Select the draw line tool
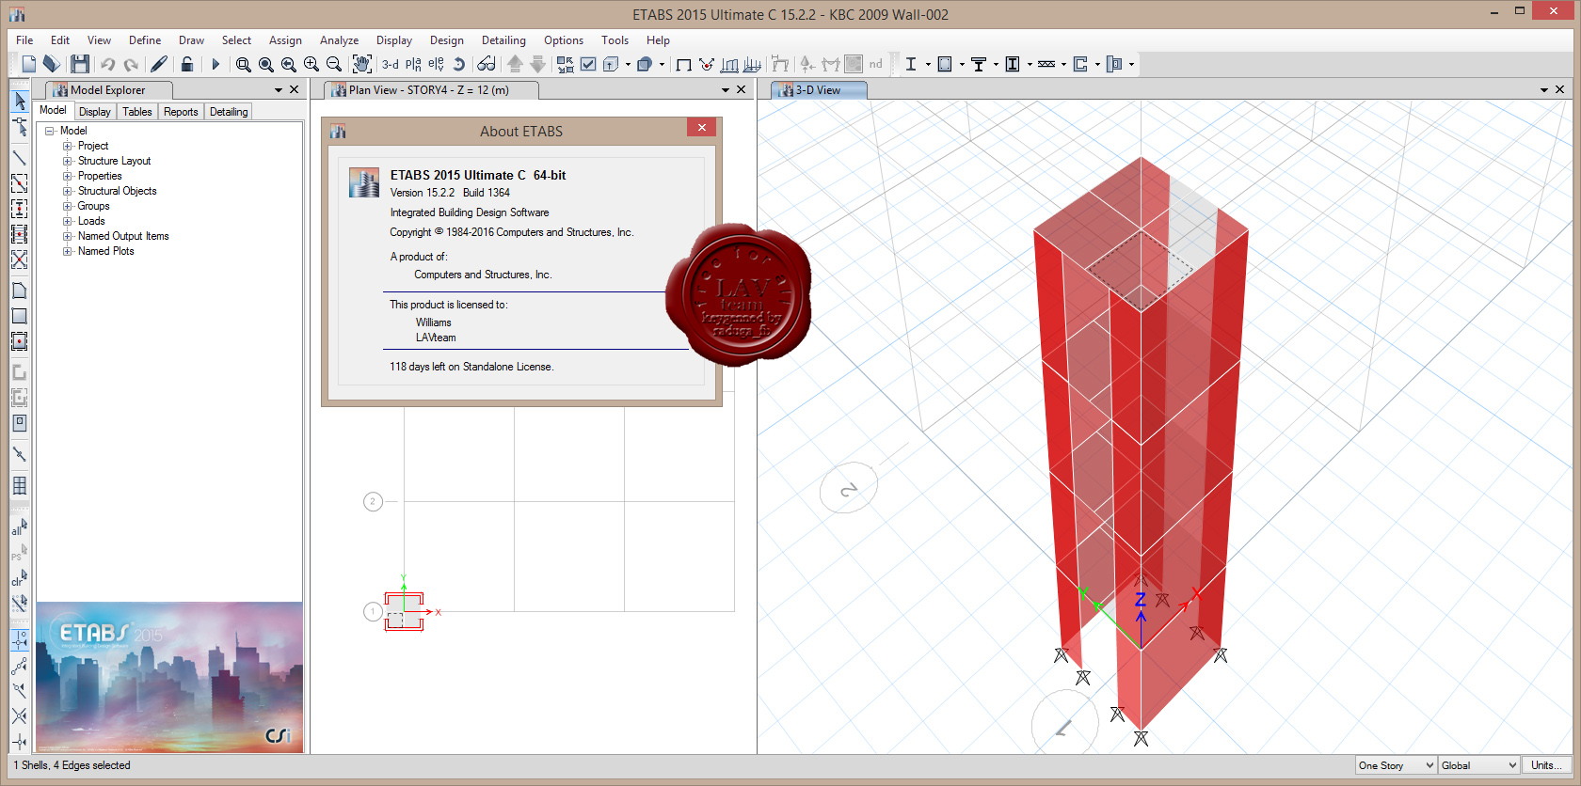Screen dimensions: 1581x786 (x=19, y=157)
